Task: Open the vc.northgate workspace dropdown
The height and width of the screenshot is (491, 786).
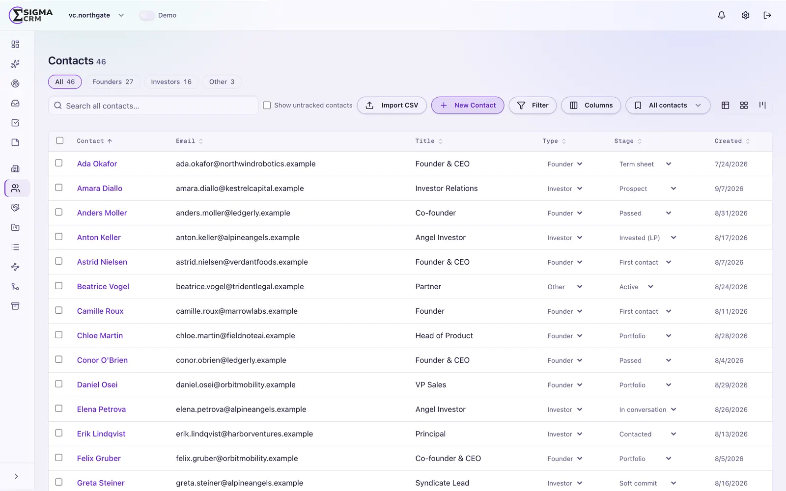Action: coord(96,15)
